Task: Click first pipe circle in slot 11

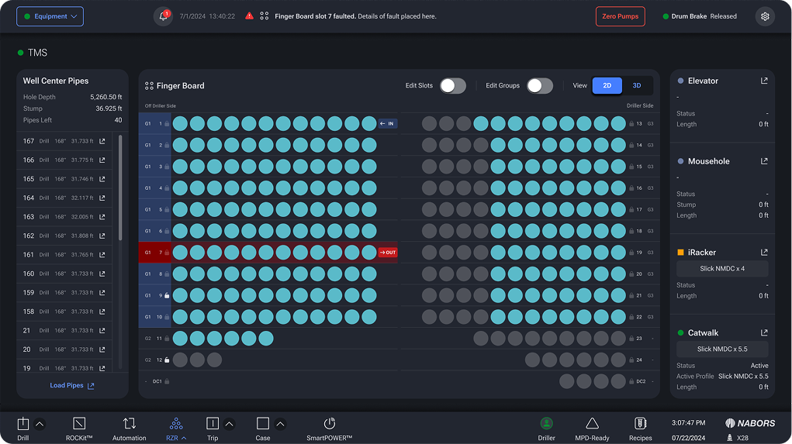Action: tap(180, 339)
